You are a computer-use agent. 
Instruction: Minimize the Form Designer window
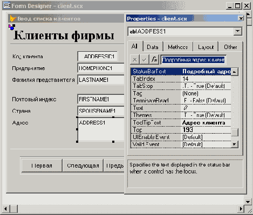tap(230, 6)
